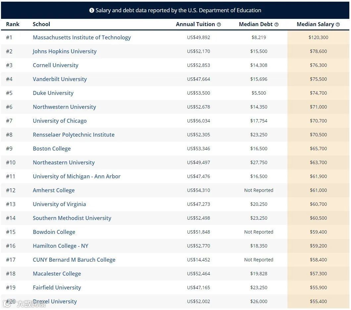Select Amherst College link
This screenshot has height=310, width=351.
pyautogui.click(x=54, y=190)
